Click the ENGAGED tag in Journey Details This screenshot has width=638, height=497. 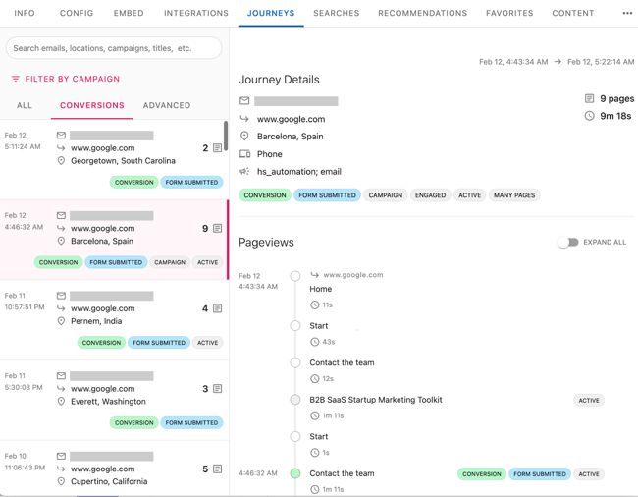tap(431, 195)
